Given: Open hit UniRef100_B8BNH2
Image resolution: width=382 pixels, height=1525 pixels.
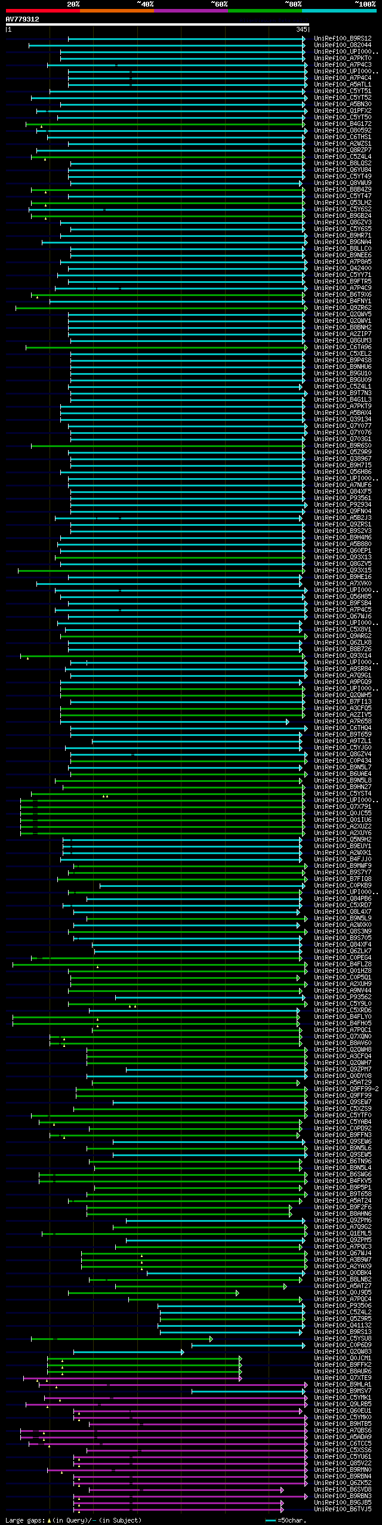Looking at the screenshot, I should click(x=343, y=328).
